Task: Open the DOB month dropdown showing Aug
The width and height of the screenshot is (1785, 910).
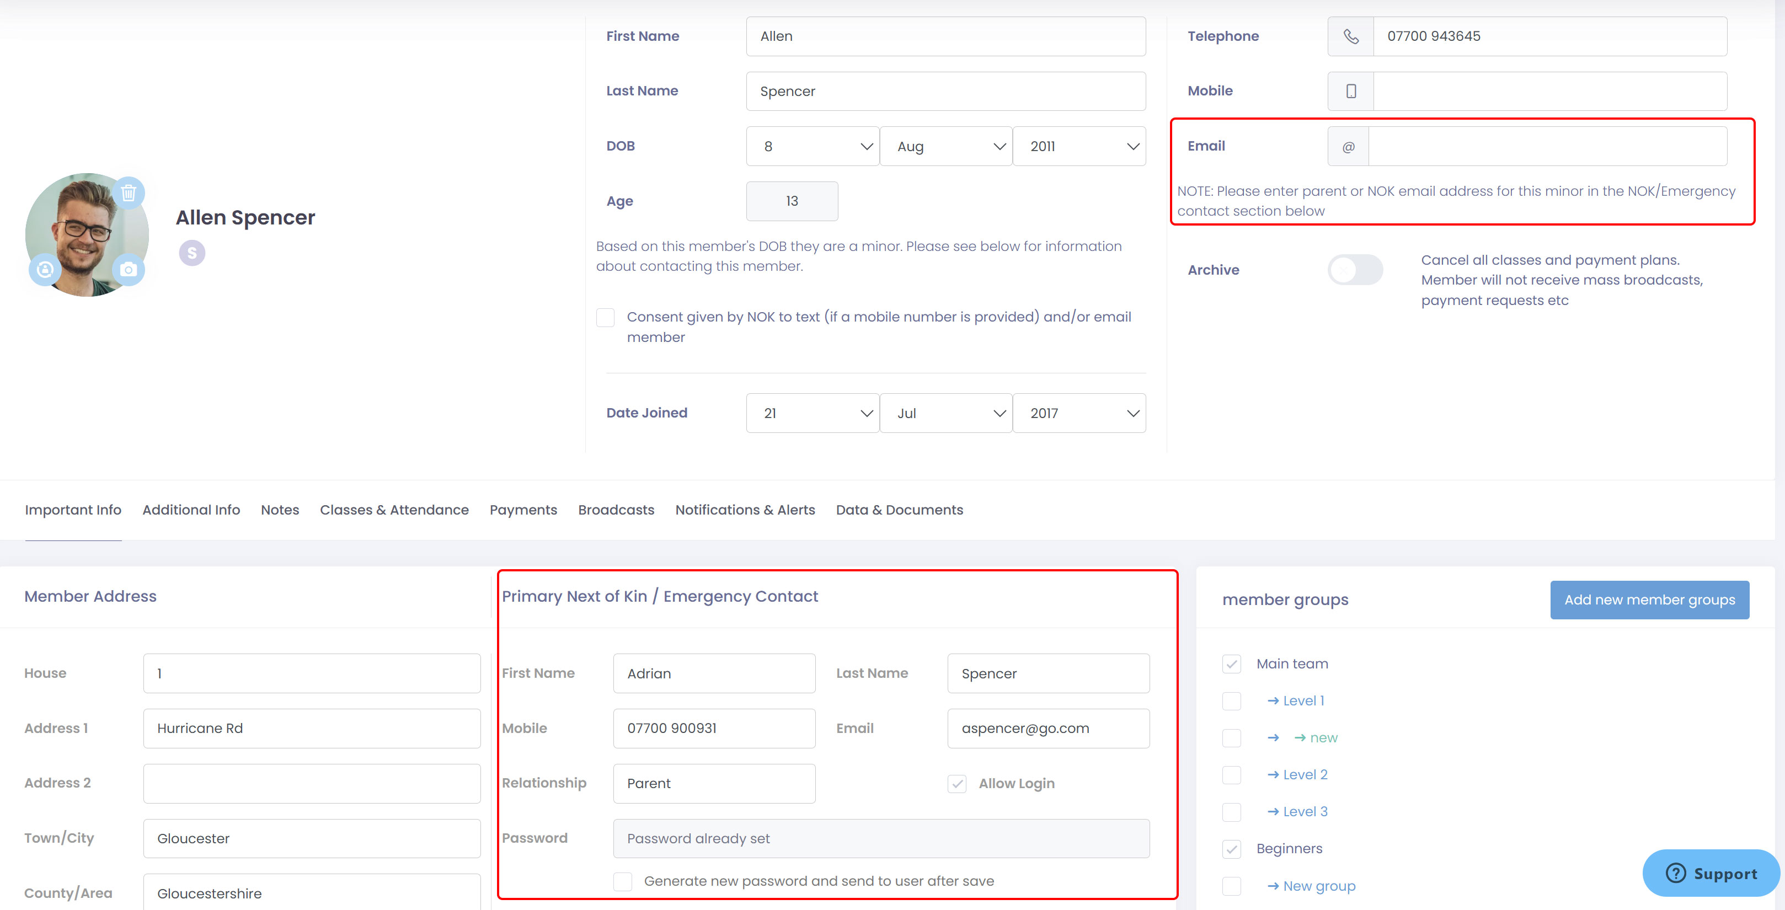Action: [946, 146]
